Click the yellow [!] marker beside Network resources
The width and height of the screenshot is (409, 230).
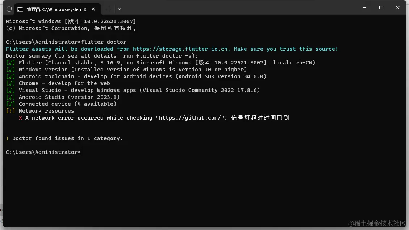coord(10,111)
